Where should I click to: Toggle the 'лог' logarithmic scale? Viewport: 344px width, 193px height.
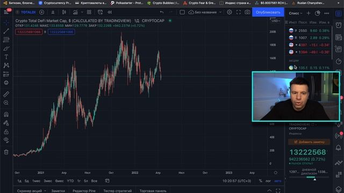[x=268, y=181]
